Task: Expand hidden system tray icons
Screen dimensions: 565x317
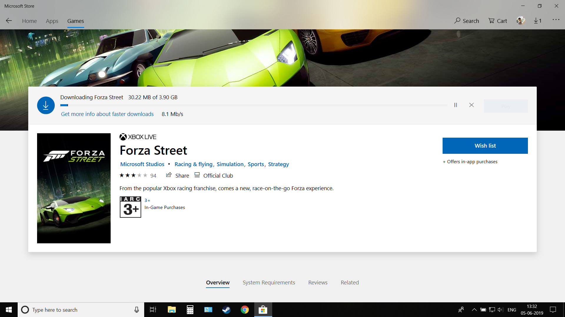Action: tap(474, 310)
